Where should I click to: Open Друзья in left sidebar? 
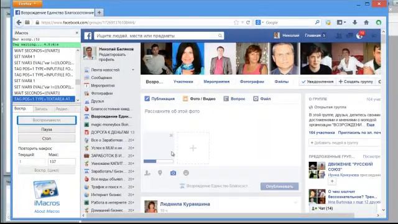(x=98, y=101)
